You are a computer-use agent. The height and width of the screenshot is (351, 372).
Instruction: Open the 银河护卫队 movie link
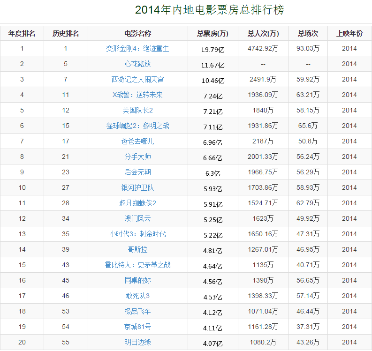tap(137, 188)
